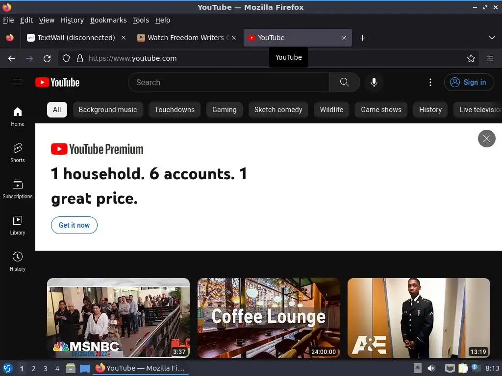Select the All filter chip
Viewport: 502px width, 376px height.
57,110
